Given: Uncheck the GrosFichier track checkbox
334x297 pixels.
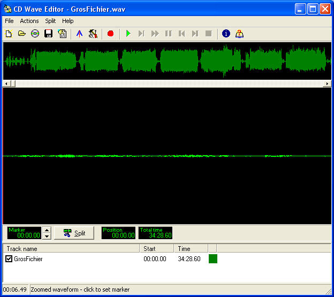Looking at the screenshot, I should pos(9,259).
